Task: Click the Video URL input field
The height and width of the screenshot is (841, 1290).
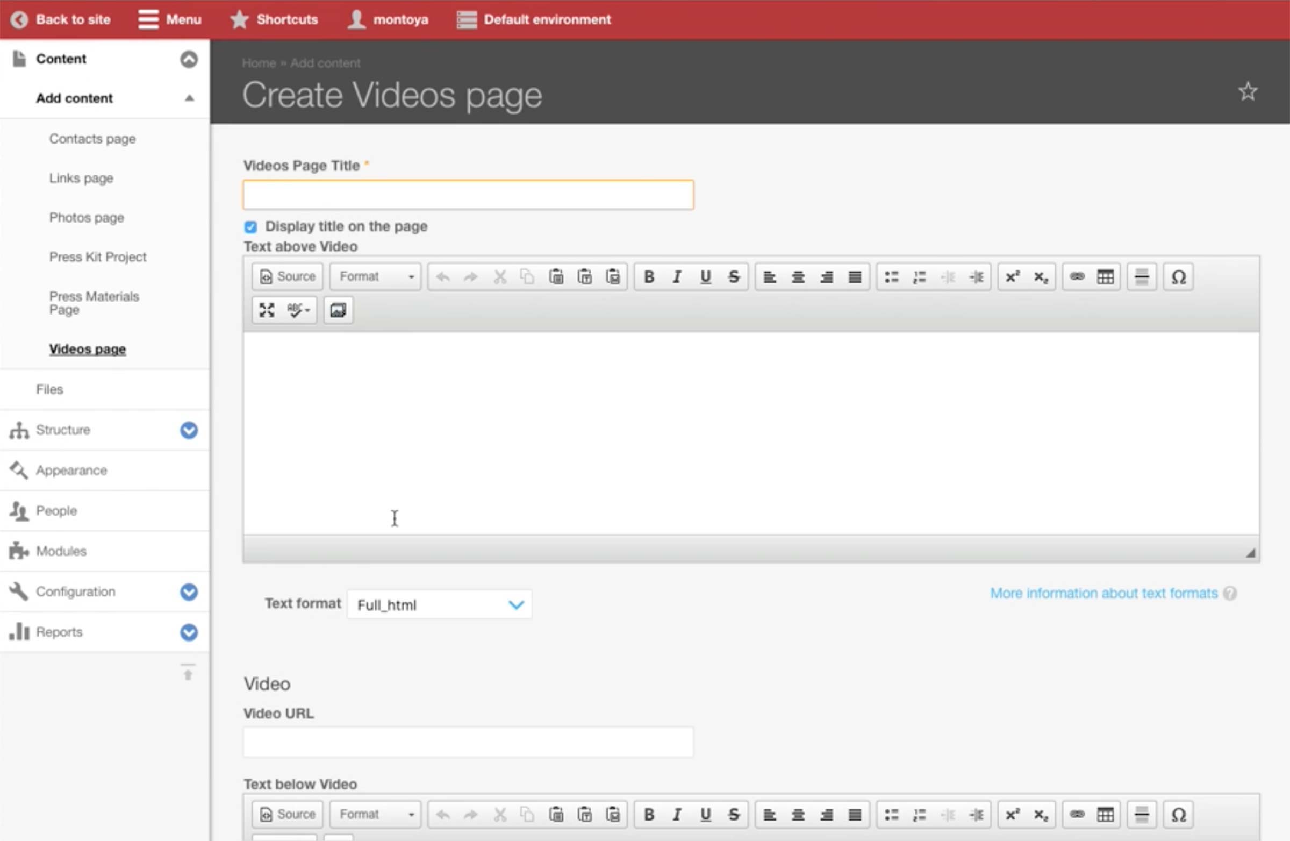Action: 468,742
